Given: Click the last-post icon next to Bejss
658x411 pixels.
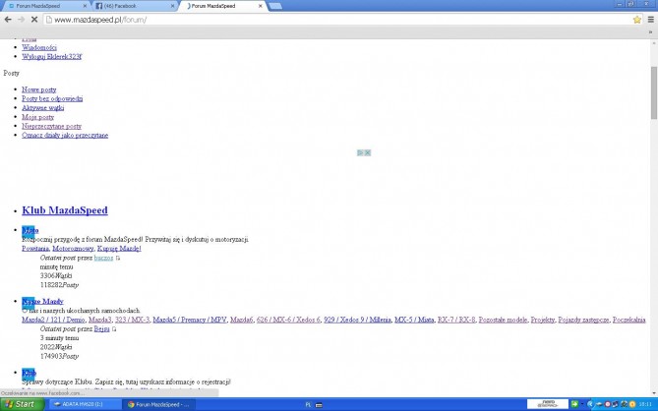Looking at the screenshot, I should pyautogui.click(x=114, y=329).
